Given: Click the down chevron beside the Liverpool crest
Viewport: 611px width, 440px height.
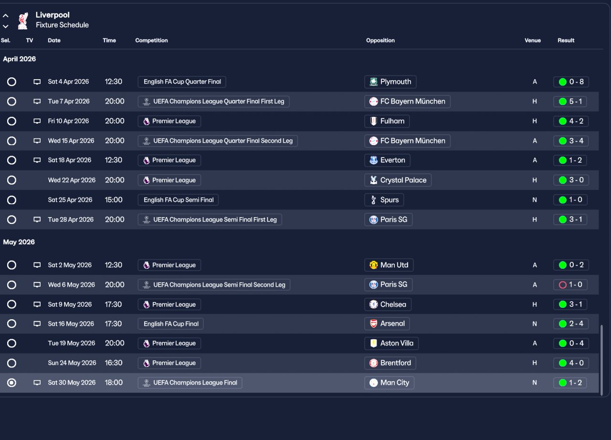Looking at the screenshot, I should (5, 26).
